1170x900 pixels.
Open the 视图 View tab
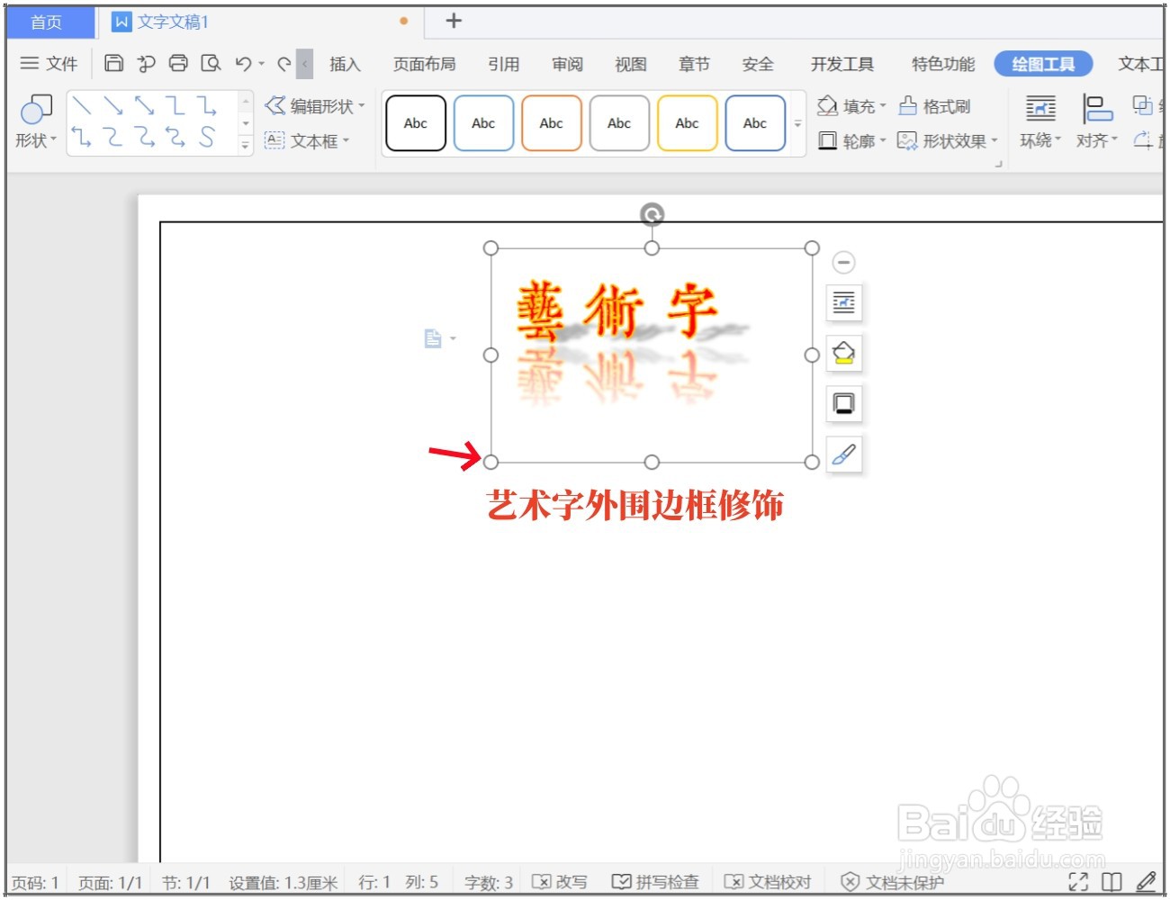630,64
